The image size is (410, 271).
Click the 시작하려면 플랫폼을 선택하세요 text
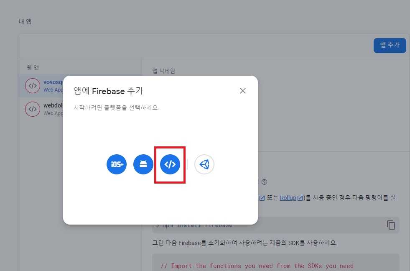click(x=116, y=107)
